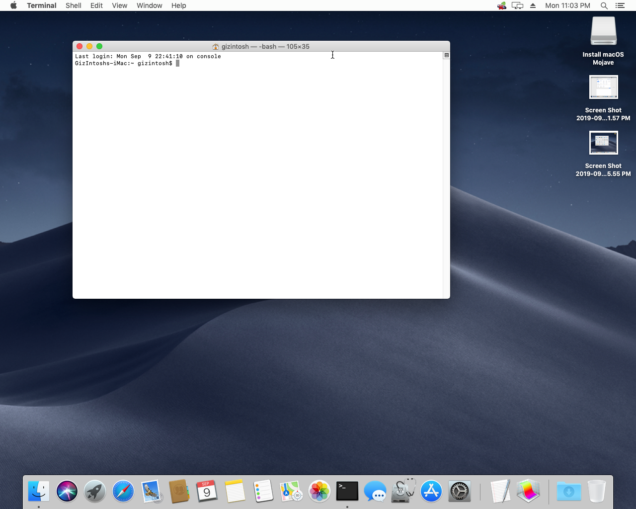Click Terminal icon in Dock
The width and height of the screenshot is (636, 509).
pyautogui.click(x=347, y=491)
